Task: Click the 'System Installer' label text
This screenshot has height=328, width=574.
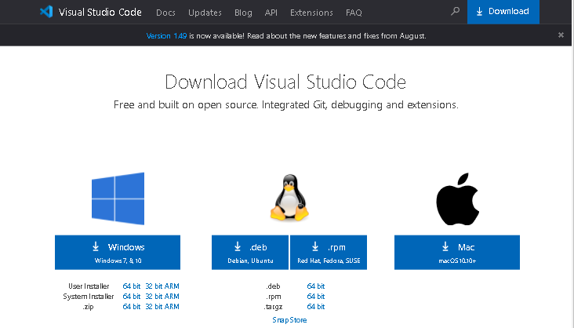Action: (89, 297)
